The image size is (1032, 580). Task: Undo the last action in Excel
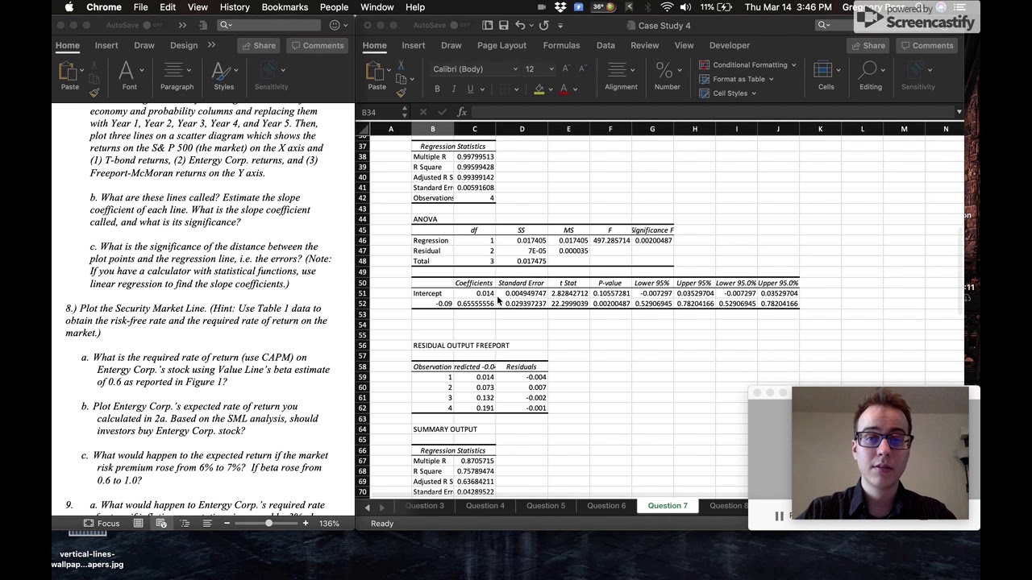tap(520, 26)
